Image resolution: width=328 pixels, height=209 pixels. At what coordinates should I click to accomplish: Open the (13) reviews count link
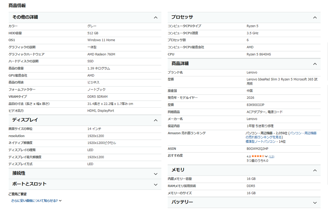tap(271, 156)
